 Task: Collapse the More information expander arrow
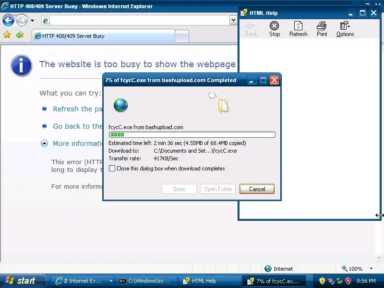pos(44,143)
